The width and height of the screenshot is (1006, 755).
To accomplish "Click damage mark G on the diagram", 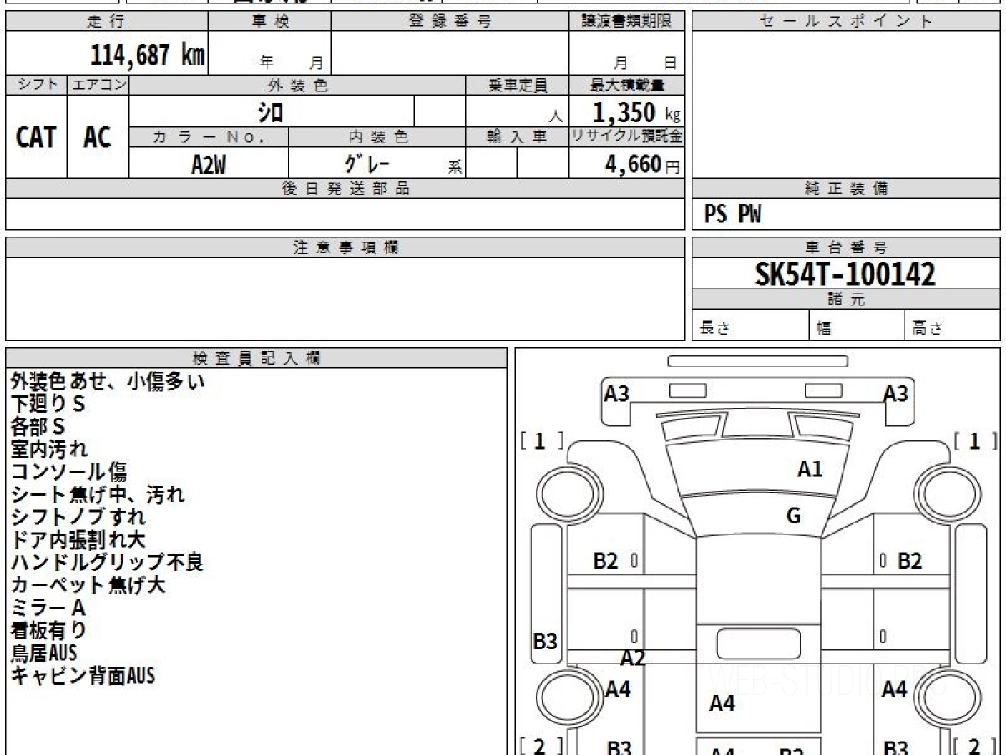I will (793, 517).
